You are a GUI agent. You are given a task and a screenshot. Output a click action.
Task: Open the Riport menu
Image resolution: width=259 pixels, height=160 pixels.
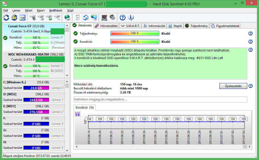click(x=41, y=10)
